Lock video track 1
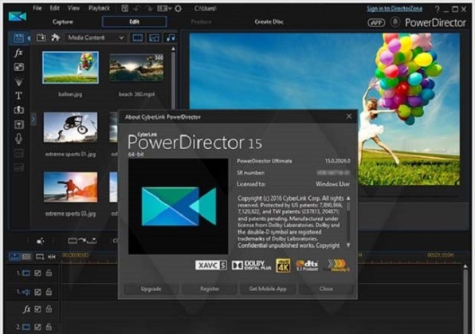This screenshot has height=334, width=475. pos(49,273)
